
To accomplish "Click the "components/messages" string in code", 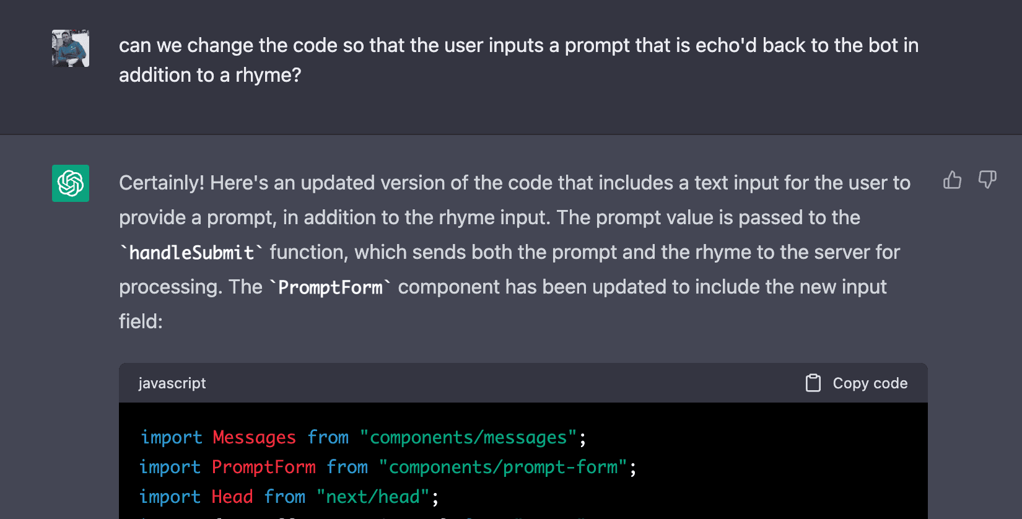I will 468,437.
